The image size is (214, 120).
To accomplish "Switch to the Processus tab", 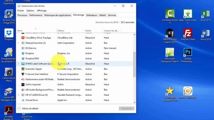I will click(22, 15).
